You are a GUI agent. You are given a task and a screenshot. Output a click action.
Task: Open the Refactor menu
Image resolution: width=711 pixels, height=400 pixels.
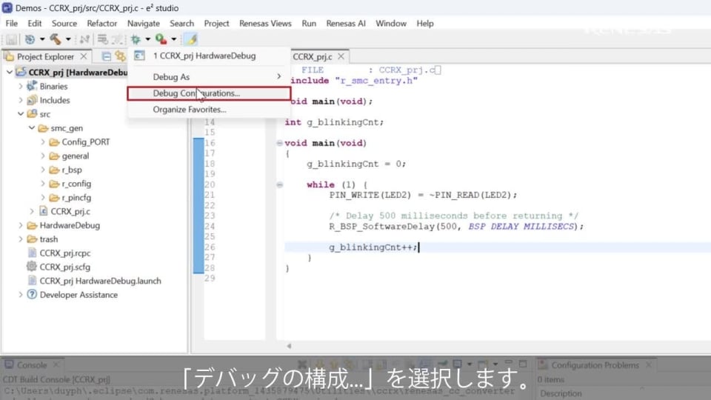point(102,23)
